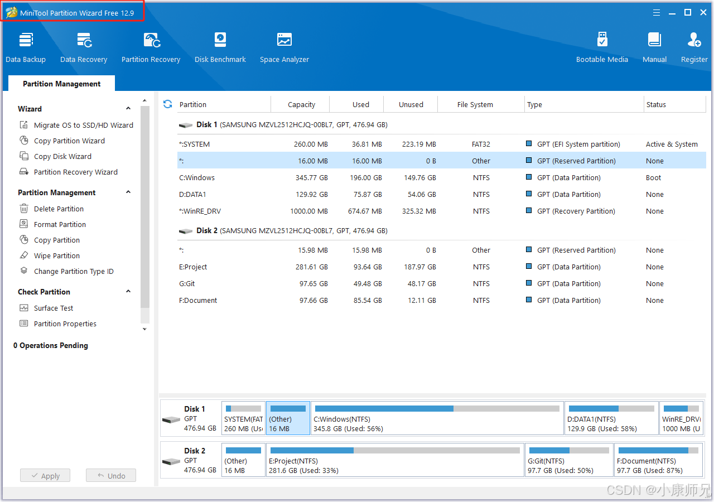Click the Wipe Partition eraser icon

click(x=24, y=255)
